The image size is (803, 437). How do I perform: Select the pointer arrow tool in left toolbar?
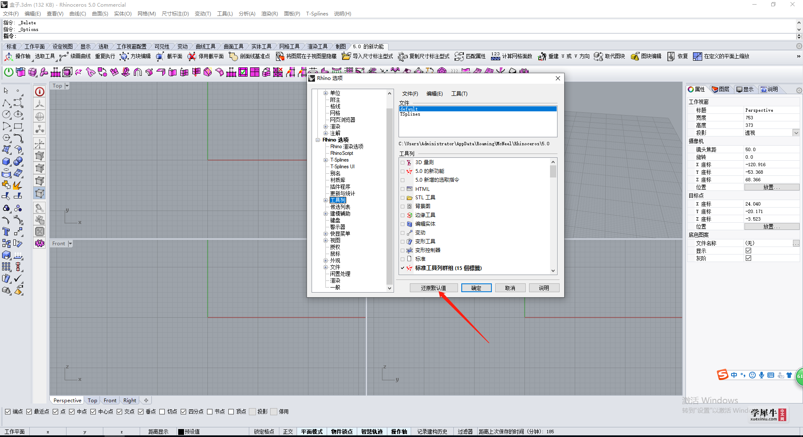tap(6, 90)
